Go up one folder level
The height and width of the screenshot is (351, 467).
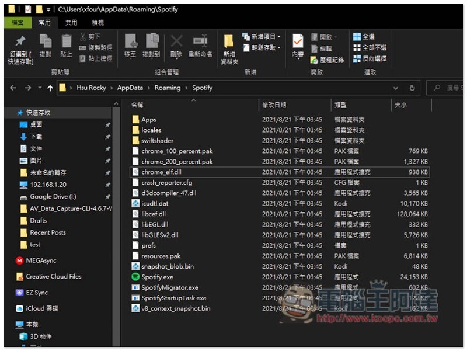point(50,88)
